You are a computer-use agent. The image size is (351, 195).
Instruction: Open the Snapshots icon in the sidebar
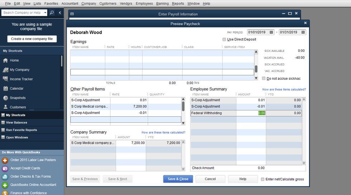pos(6,98)
